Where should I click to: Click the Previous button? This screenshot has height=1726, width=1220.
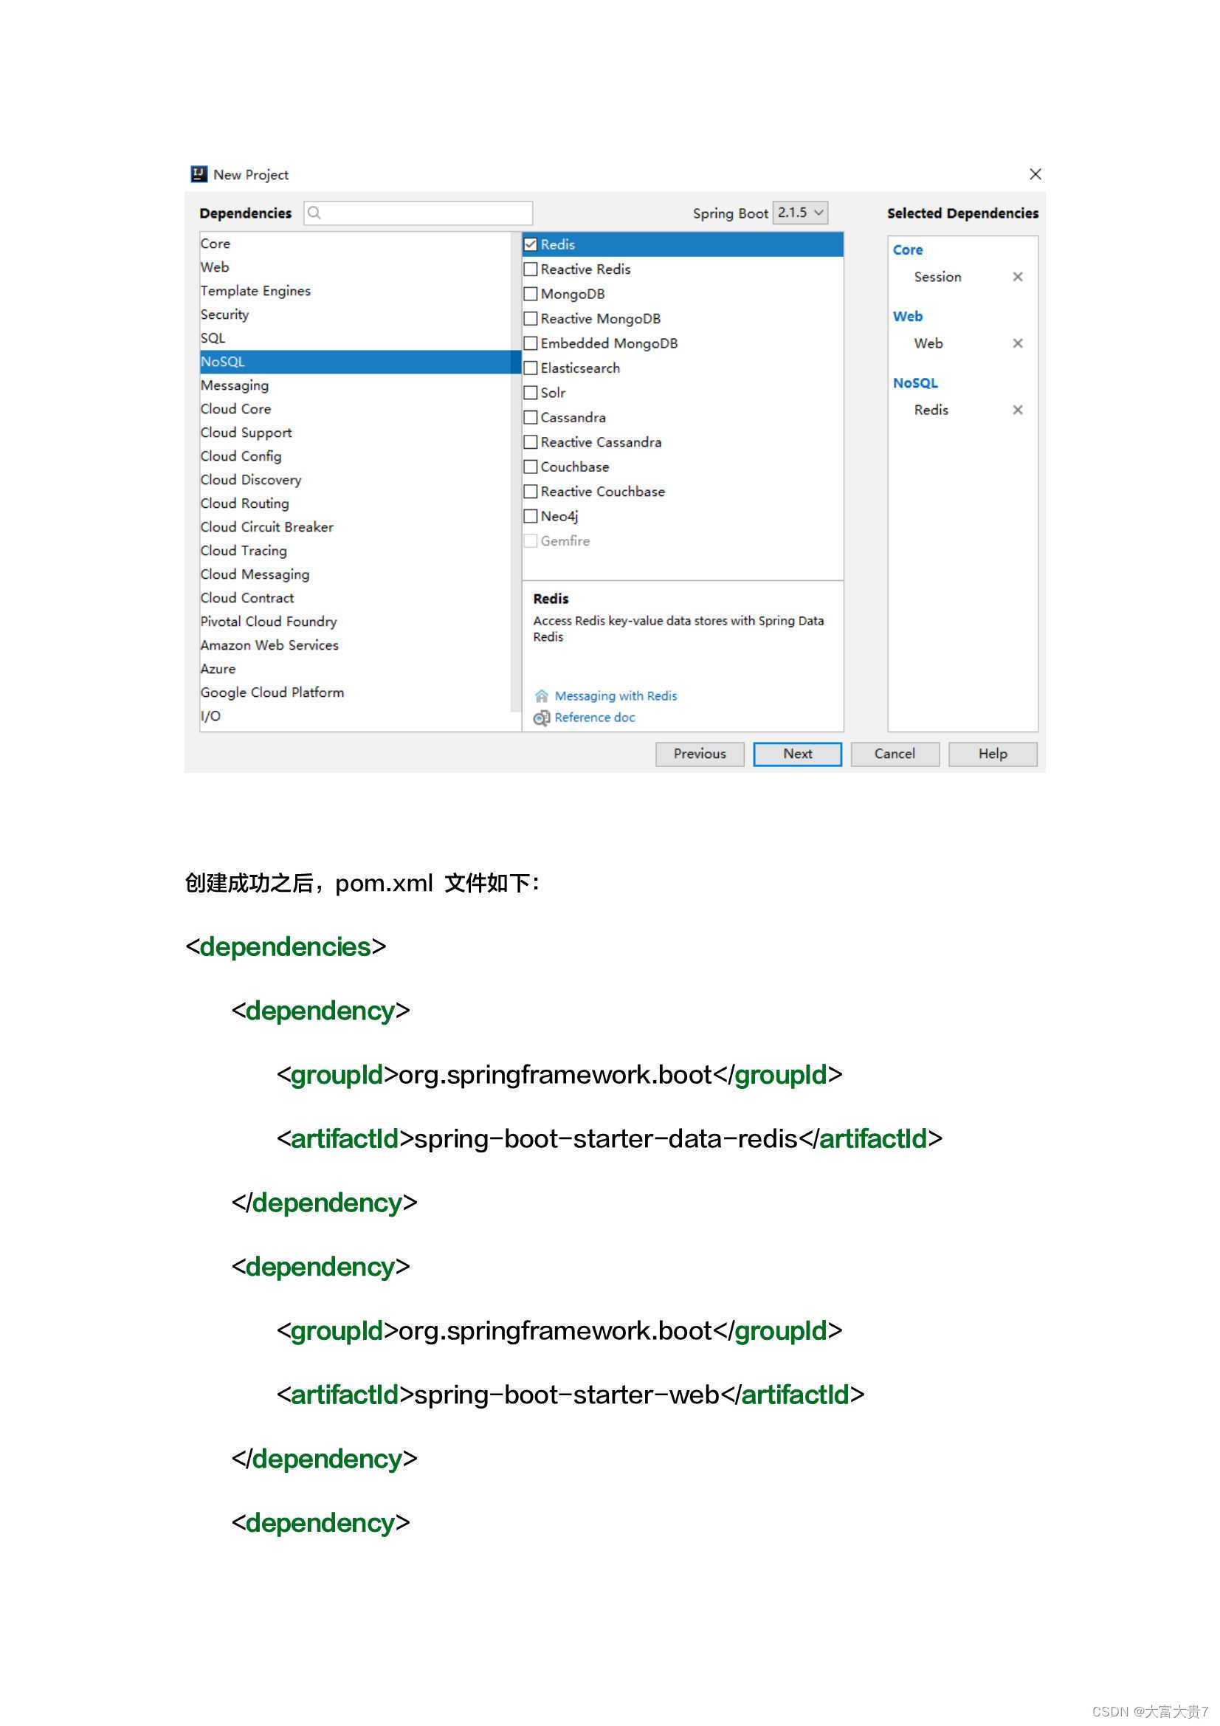tap(699, 753)
